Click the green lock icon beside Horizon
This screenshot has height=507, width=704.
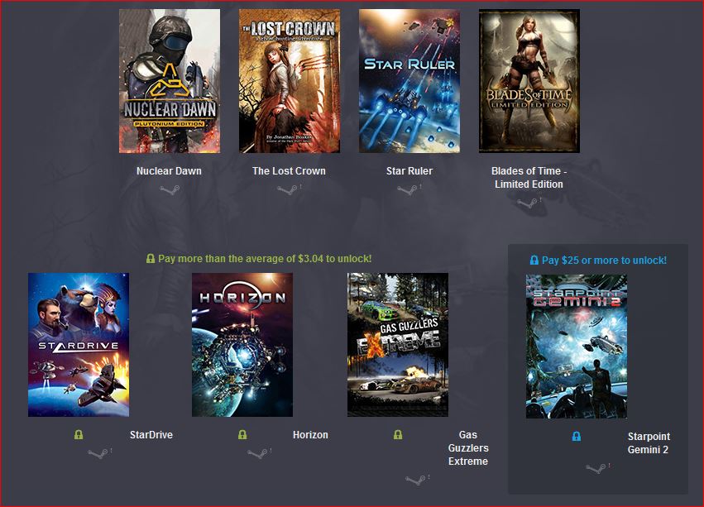pos(242,435)
